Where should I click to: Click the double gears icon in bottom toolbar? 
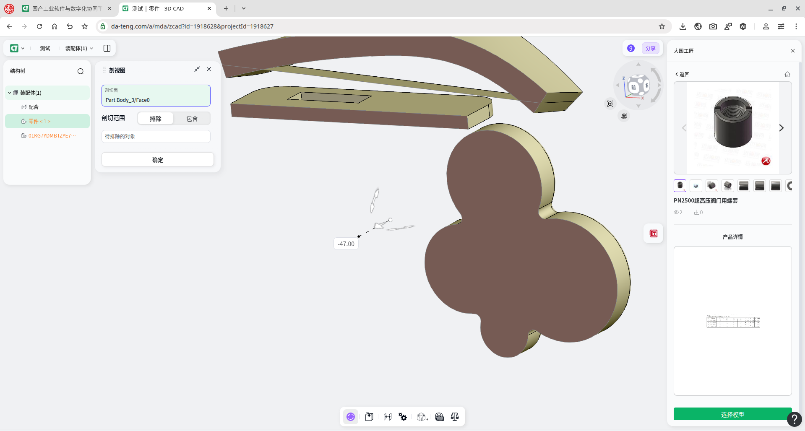click(x=403, y=417)
